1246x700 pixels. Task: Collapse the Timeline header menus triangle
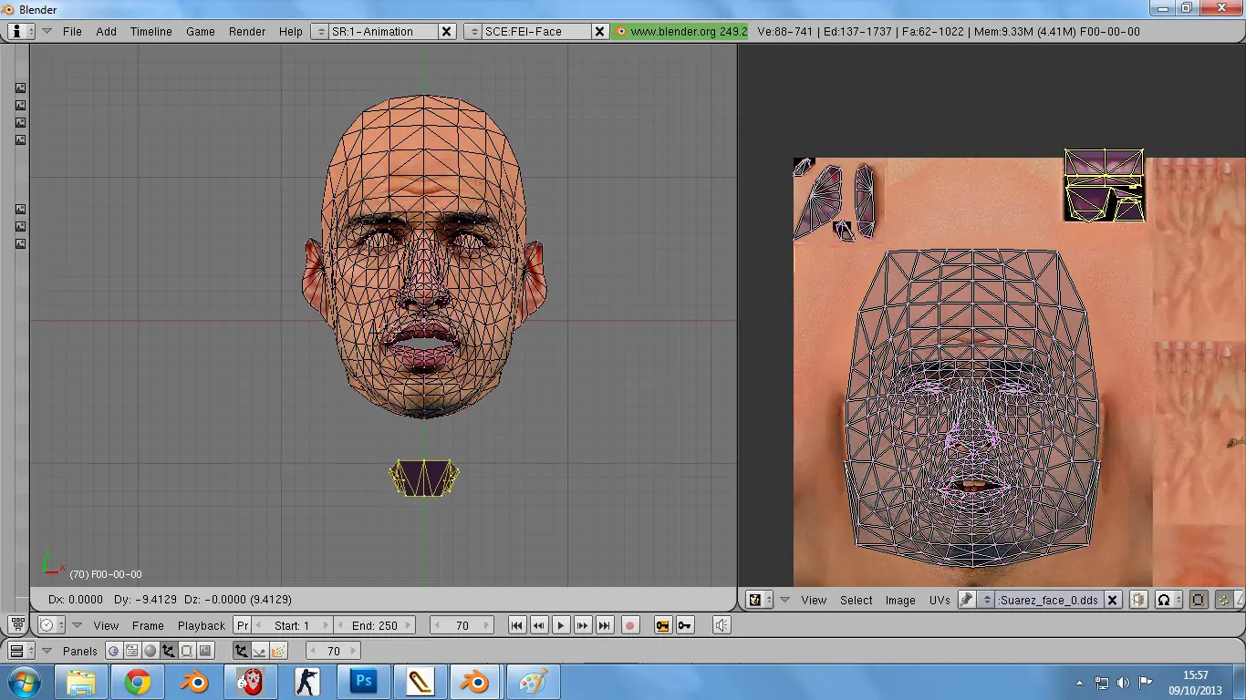point(77,625)
